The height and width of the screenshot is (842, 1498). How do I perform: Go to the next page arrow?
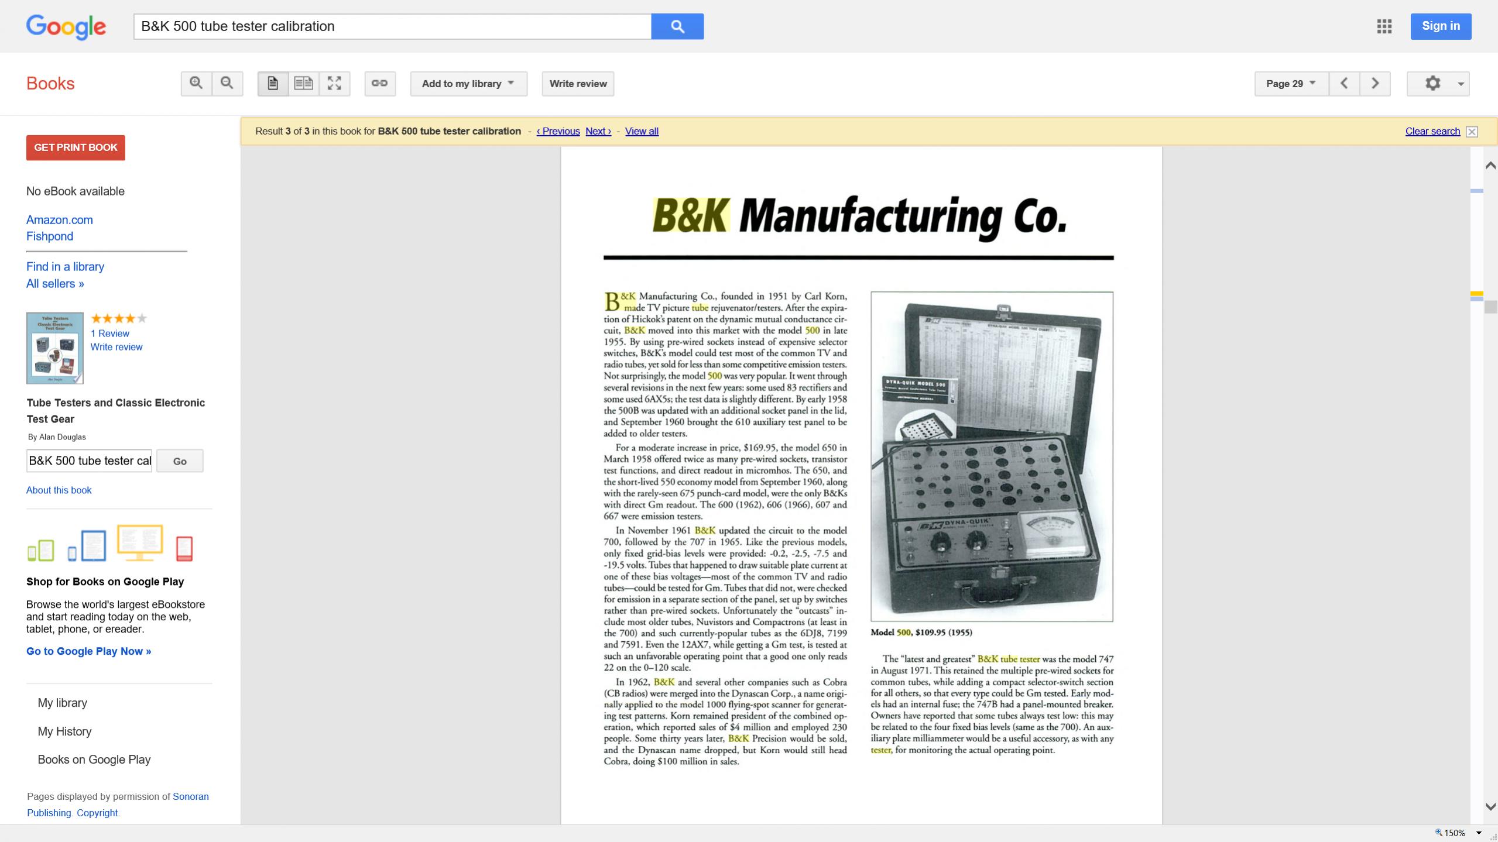(x=1375, y=84)
